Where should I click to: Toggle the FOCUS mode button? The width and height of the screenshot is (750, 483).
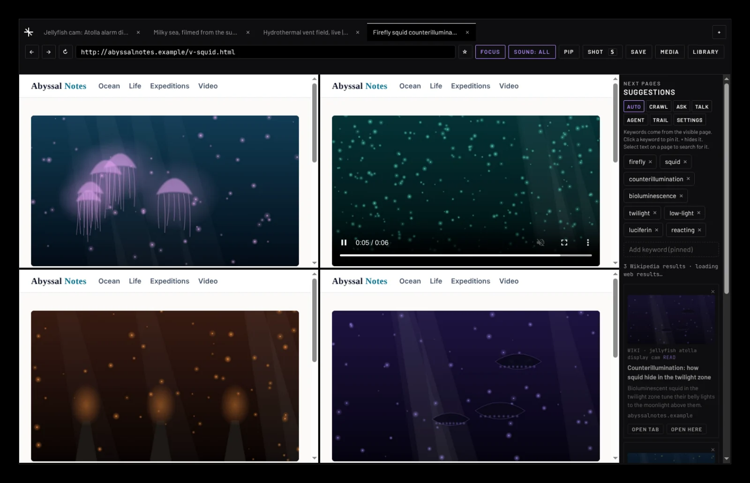tap(490, 52)
